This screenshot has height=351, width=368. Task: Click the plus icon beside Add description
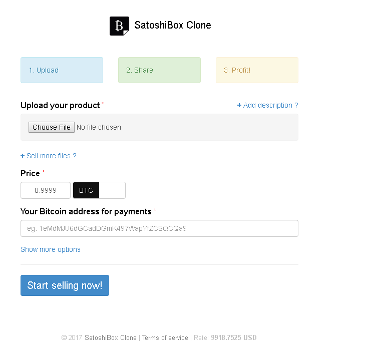click(x=239, y=105)
